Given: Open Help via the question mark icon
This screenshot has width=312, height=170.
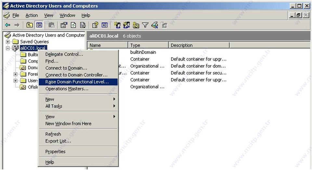Looking at the screenshot, I should click(95, 25).
